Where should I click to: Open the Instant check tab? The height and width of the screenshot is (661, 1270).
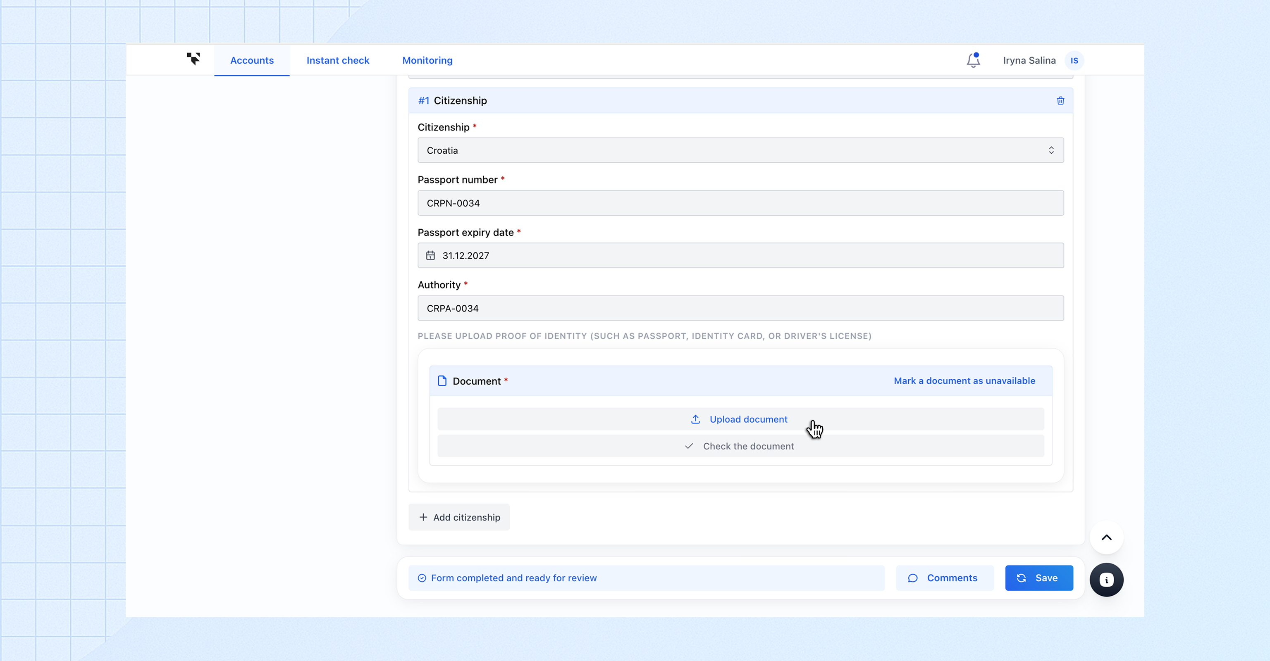[x=338, y=60]
